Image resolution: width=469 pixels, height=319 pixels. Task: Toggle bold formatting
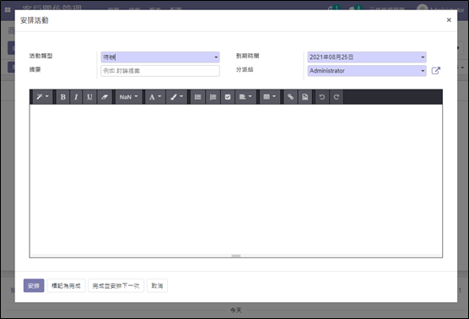click(62, 97)
